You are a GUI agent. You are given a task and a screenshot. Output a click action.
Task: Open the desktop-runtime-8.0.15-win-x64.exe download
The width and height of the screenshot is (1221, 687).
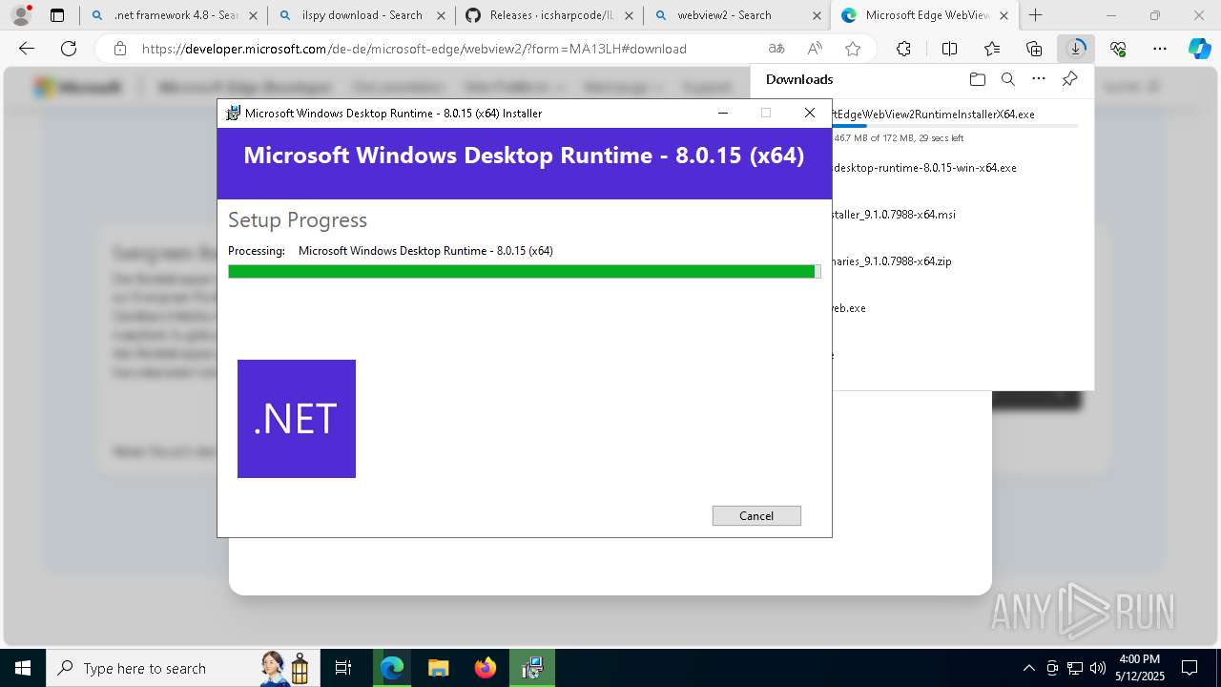925,167
